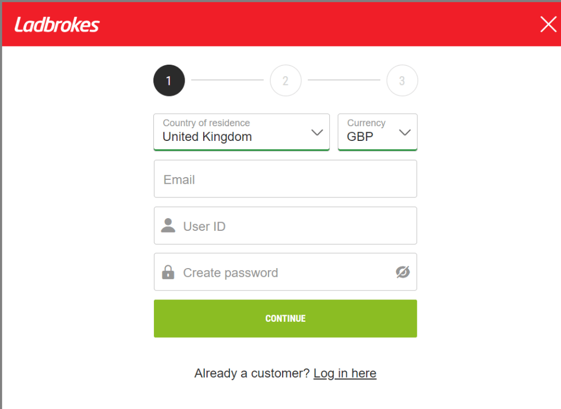
Task: Jump to step 3 in progress indicator
Action: [x=402, y=81]
